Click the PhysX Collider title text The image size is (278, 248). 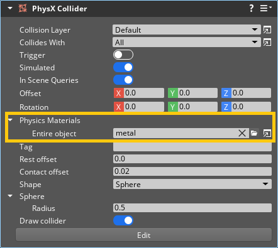(x=59, y=9)
